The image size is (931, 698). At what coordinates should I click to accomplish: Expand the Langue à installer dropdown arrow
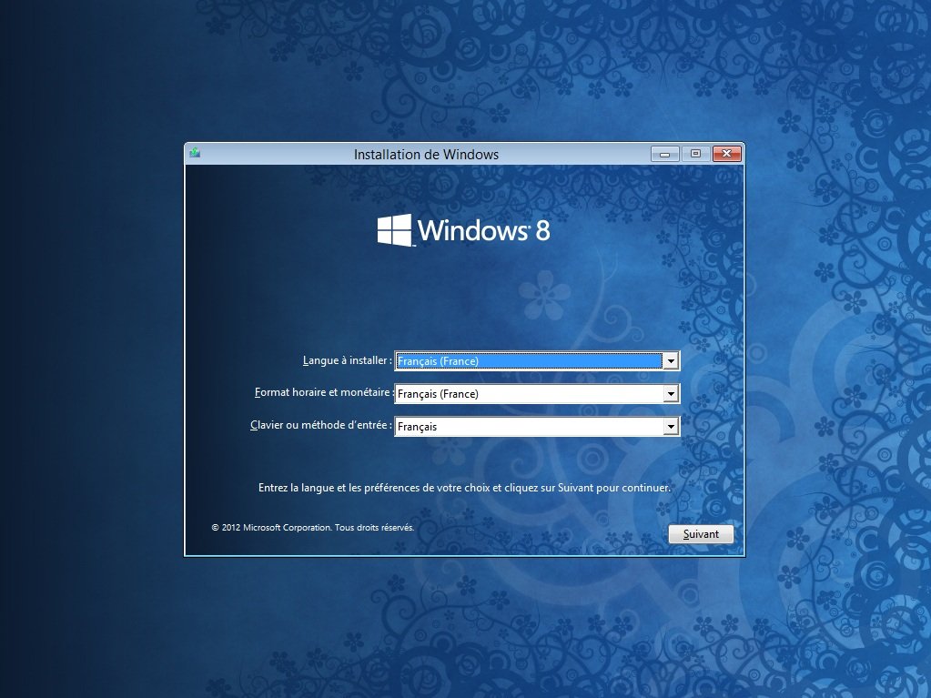671,361
